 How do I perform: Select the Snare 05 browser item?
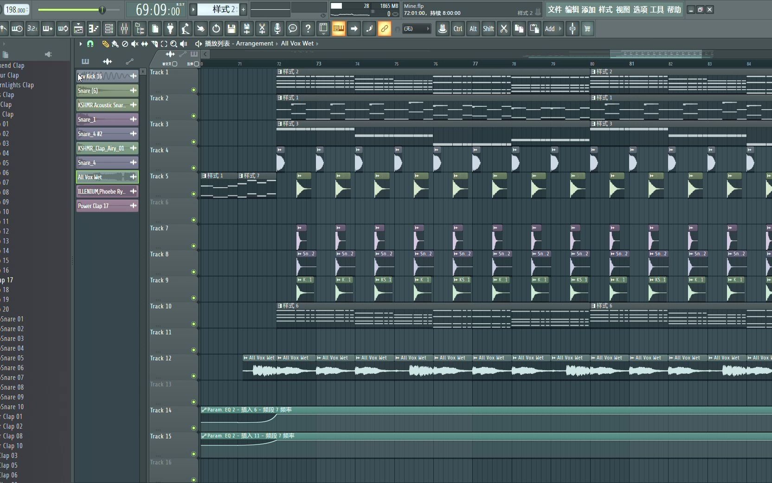click(x=12, y=358)
